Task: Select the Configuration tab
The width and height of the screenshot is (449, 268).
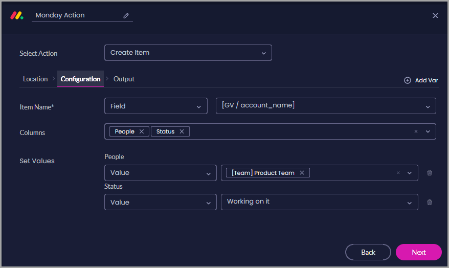Action: [x=80, y=79]
